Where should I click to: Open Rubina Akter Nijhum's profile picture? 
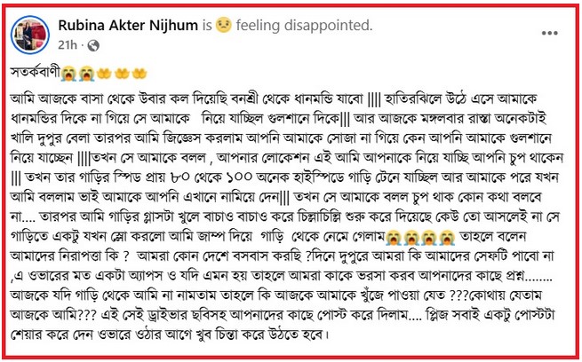click(30, 35)
